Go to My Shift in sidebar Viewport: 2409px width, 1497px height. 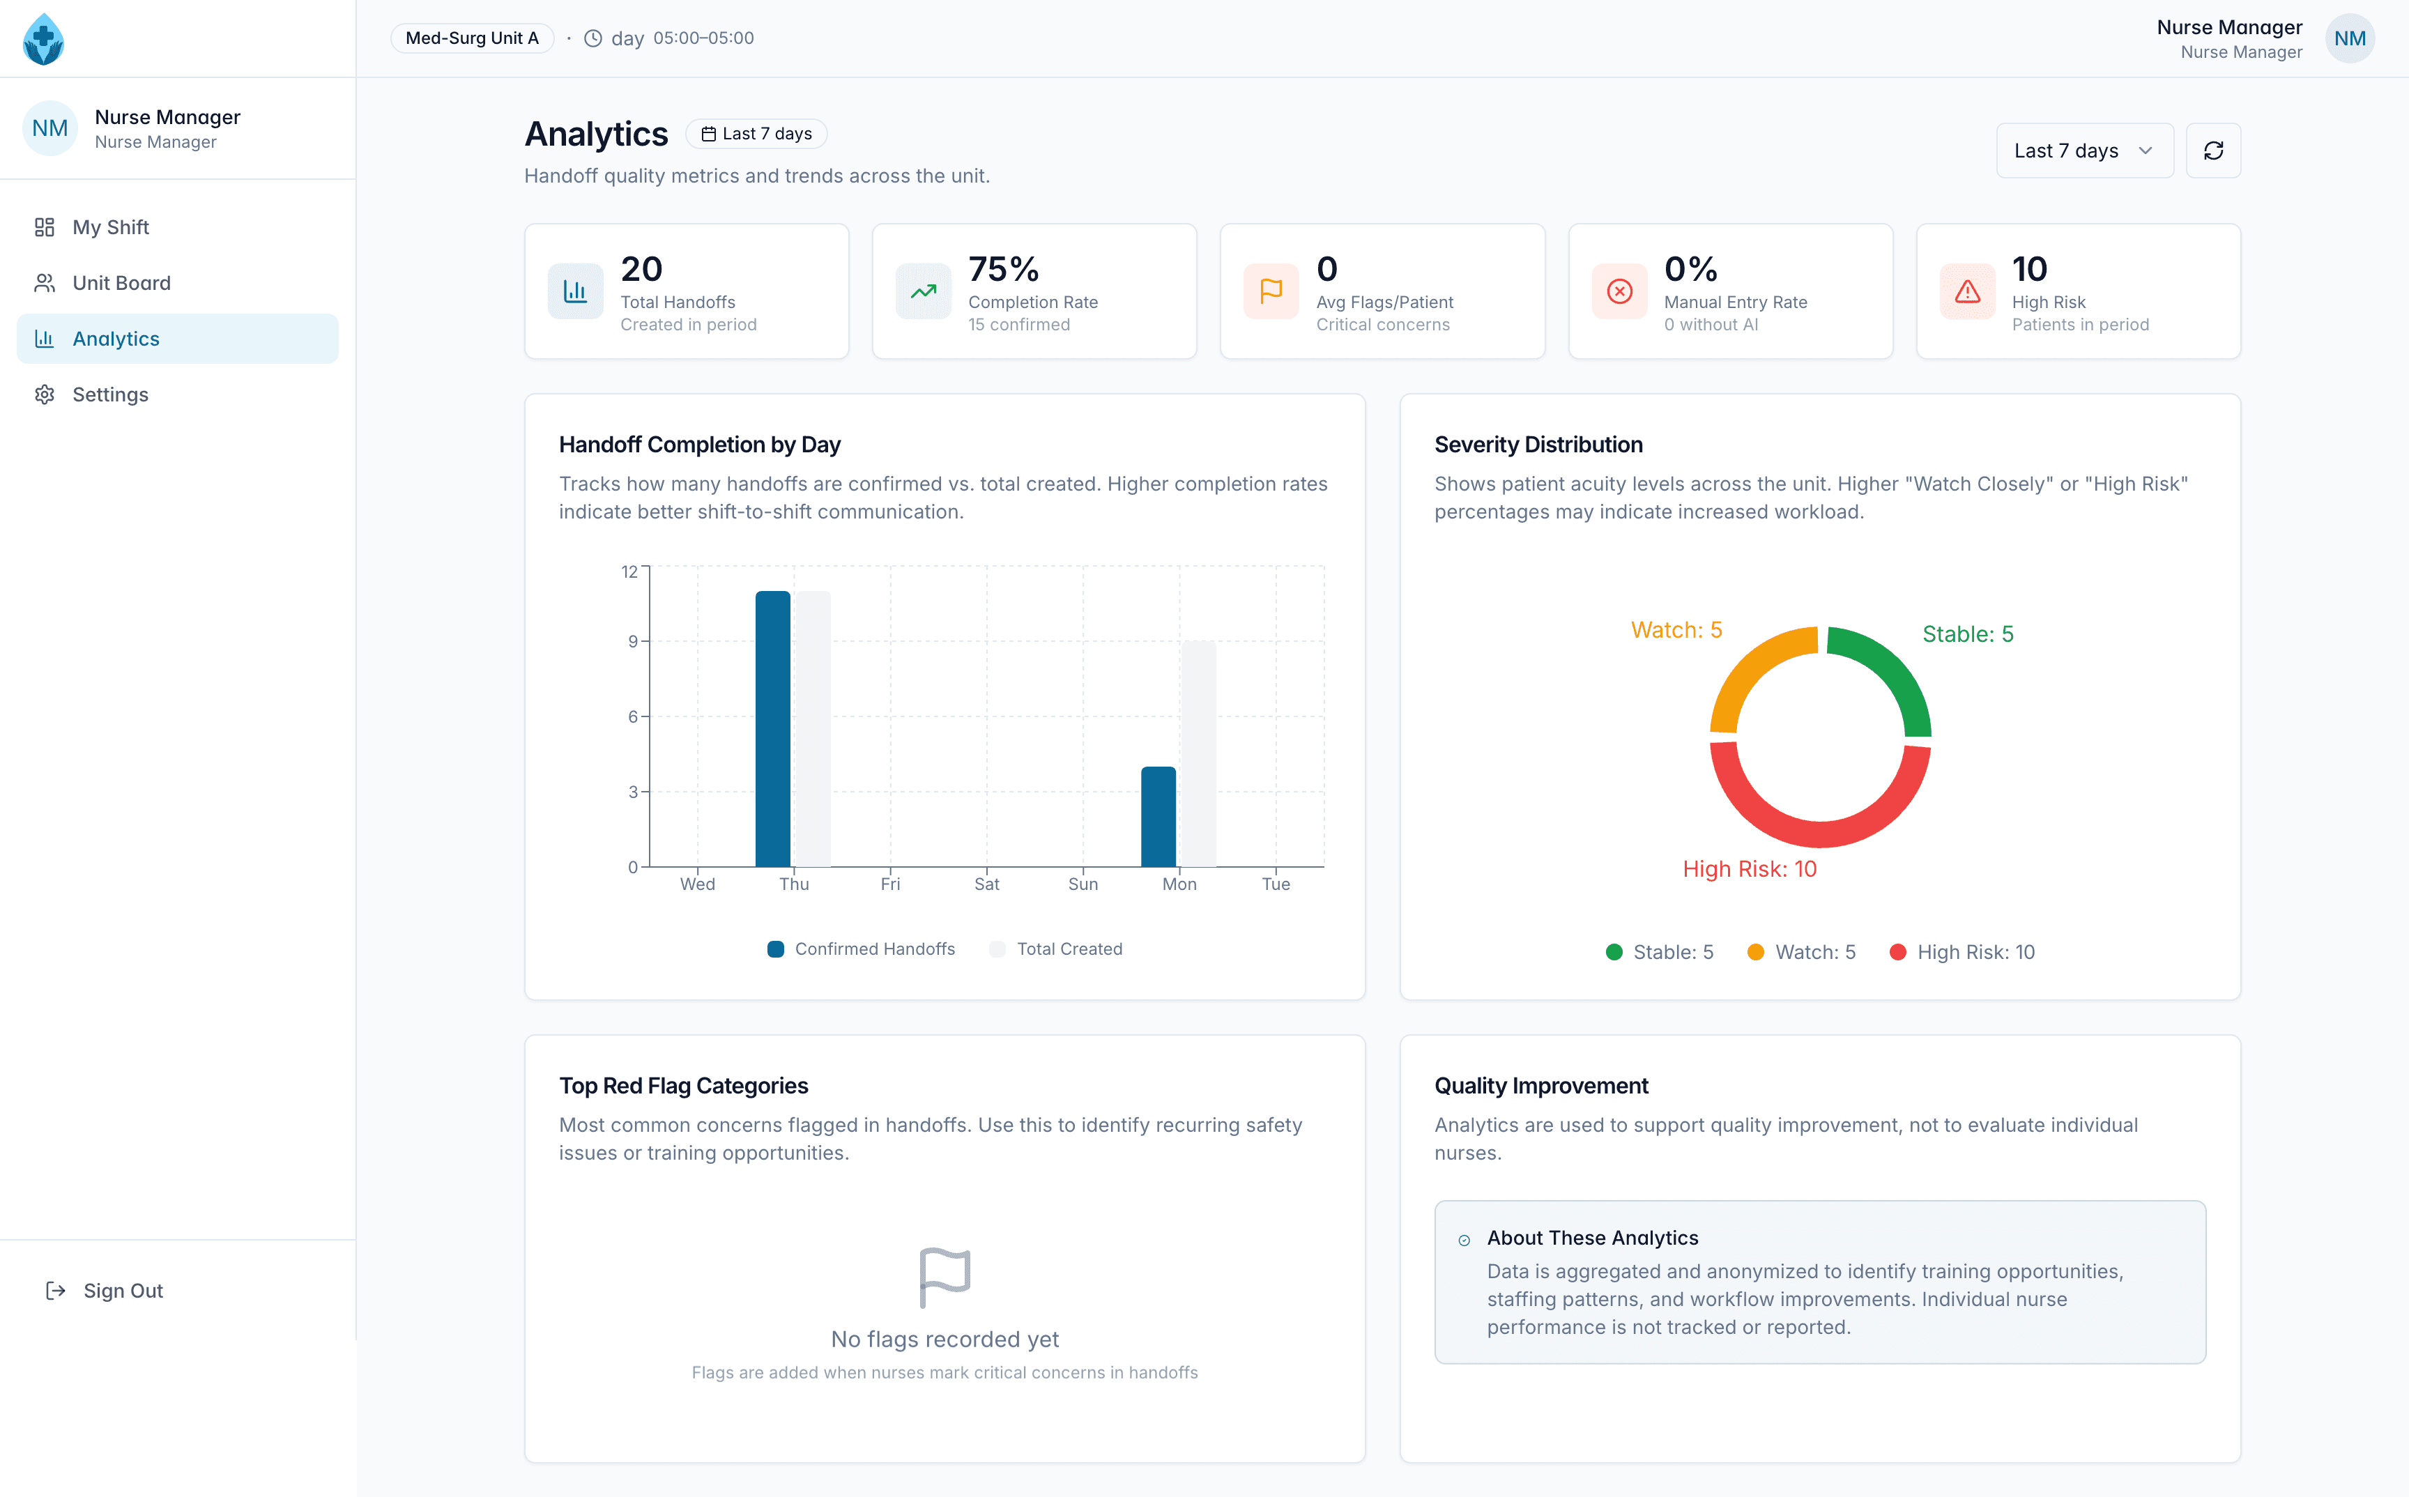pyautogui.click(x=110, y=227)
